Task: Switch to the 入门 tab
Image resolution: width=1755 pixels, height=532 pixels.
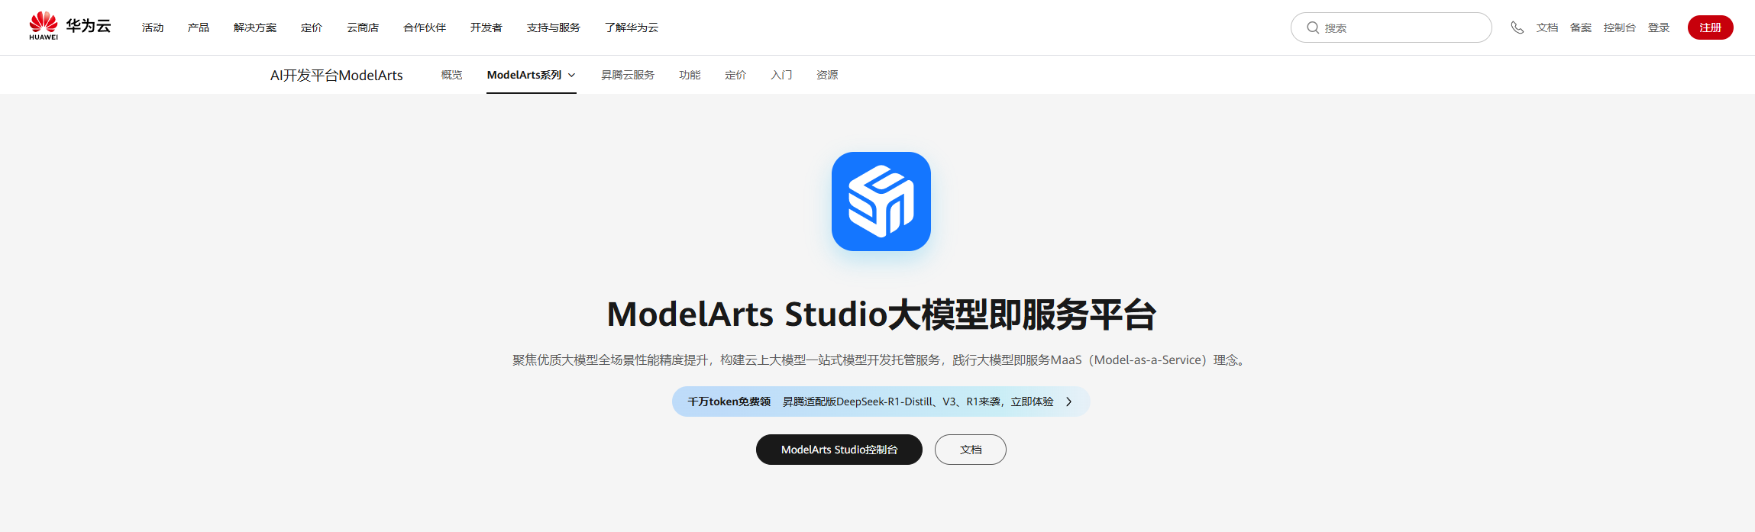Action: 781,75
